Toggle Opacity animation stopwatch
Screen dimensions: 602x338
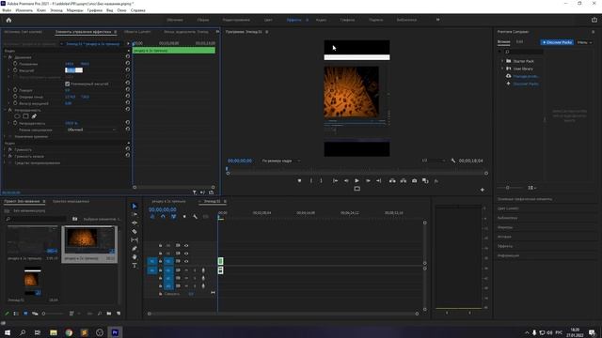[15, 123]
